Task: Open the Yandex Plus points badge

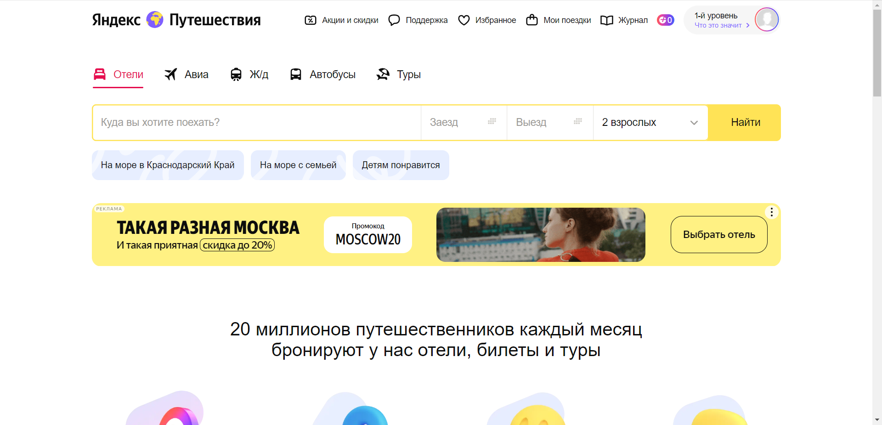Action: pyautogui.click(x=665, y=20)
